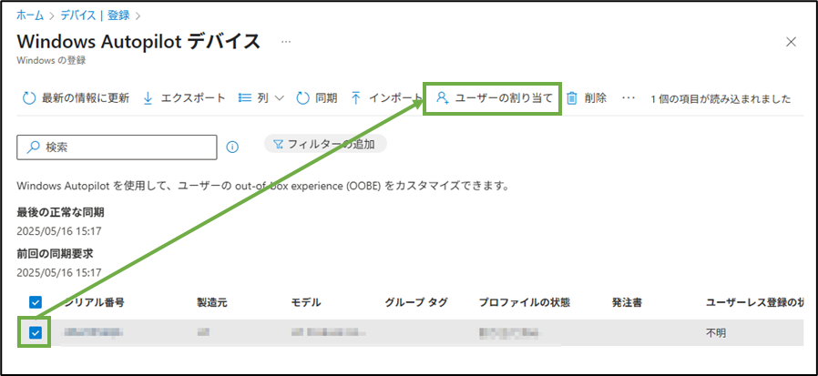The width and height of the screenshot is (818, 376).
Task: Sort by グループ タグ column header
Action: click(x=416, y=302)
